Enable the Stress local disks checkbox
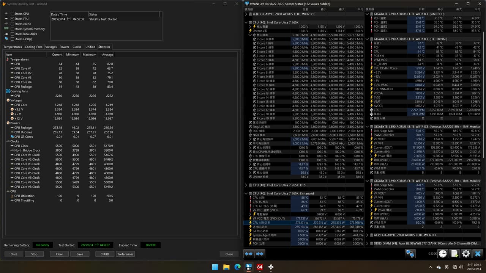The image size is (486, 273). 13,34
